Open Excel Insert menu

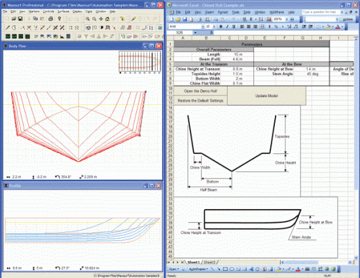(209, 12)
